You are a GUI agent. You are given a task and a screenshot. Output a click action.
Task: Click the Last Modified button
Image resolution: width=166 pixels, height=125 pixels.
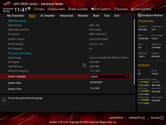point(116,118)
